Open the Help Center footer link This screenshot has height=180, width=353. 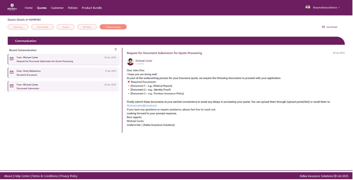point(22,176)
